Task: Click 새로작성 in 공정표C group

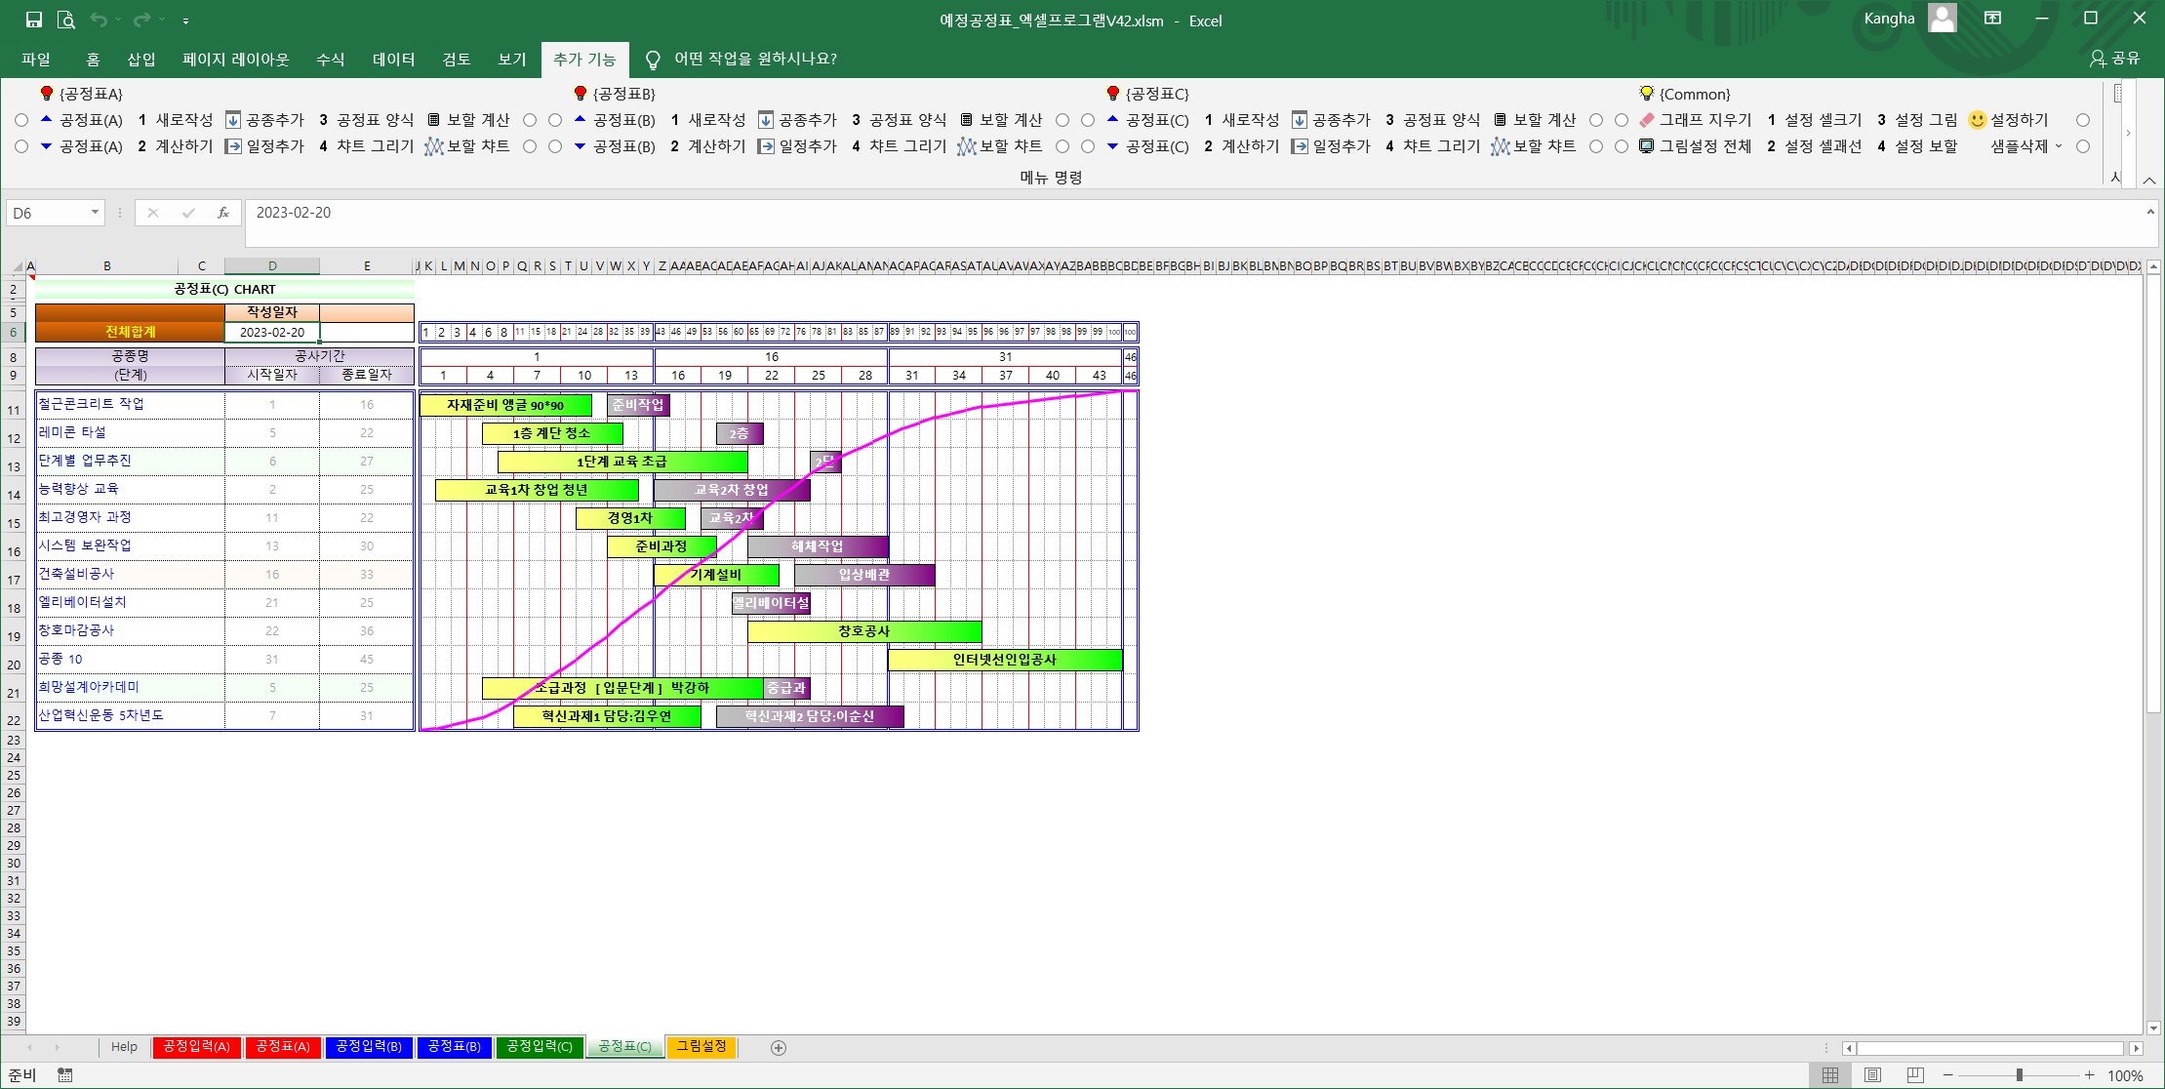Action: point(1250,120)
